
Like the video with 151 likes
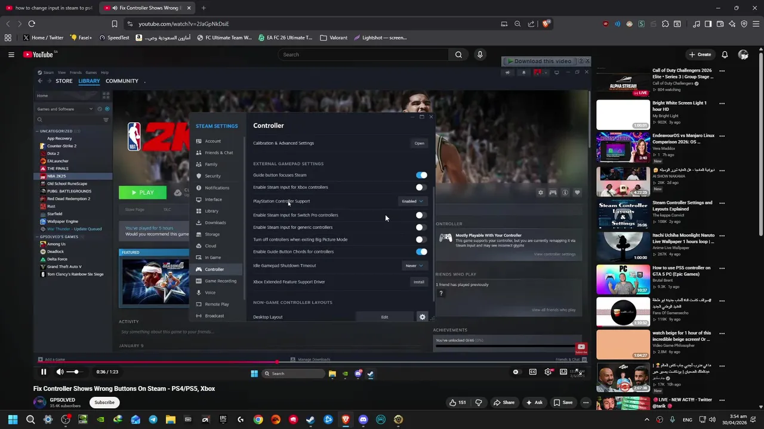click(x=458, y=402)
